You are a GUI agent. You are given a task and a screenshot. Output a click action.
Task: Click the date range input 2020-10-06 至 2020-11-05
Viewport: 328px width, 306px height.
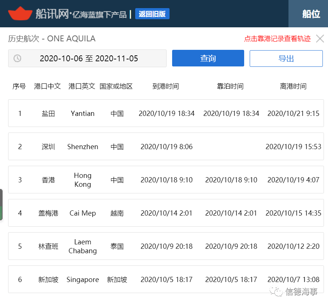[x=87, y=58]
